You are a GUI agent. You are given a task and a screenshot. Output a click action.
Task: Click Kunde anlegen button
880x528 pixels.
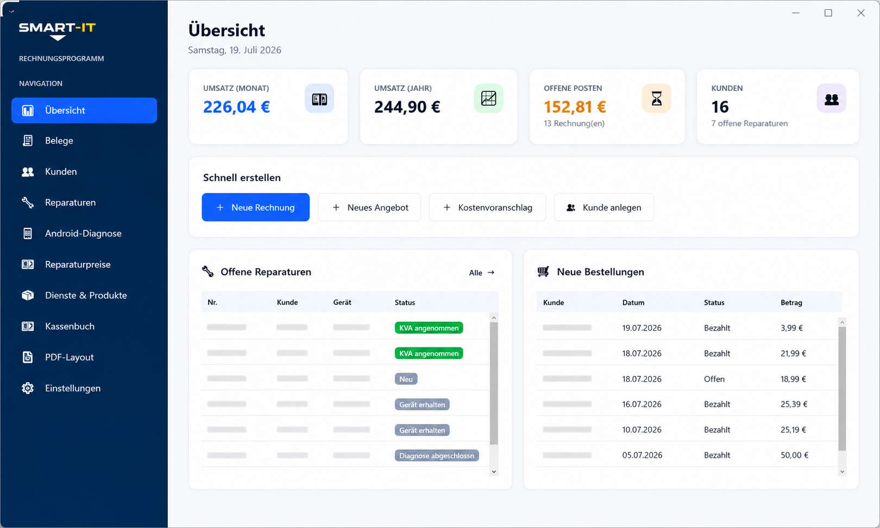(x=604, y=207)
